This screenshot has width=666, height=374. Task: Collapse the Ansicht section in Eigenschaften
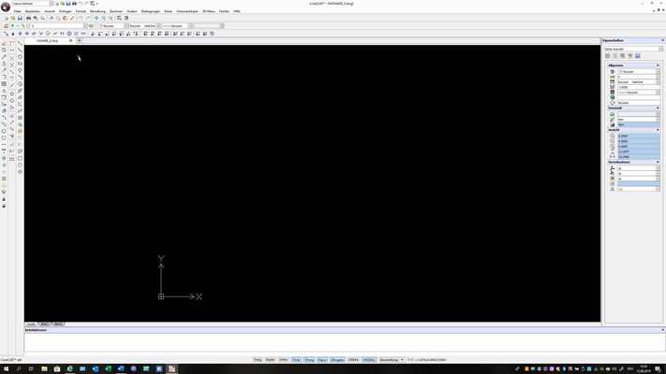point(658,130)
